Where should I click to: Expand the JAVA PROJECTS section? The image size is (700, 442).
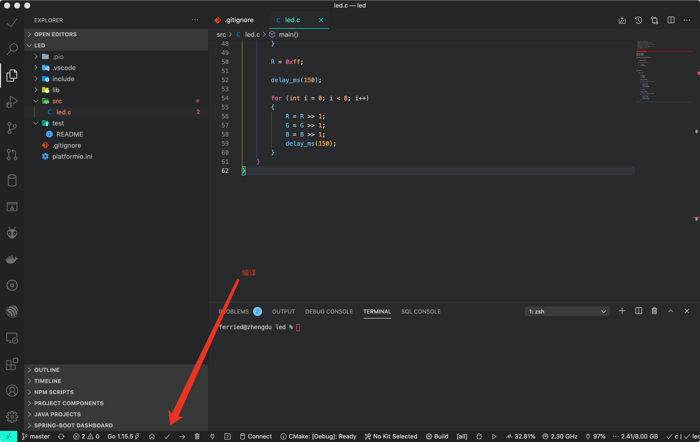pyautogui.click(x=116, y=414)
